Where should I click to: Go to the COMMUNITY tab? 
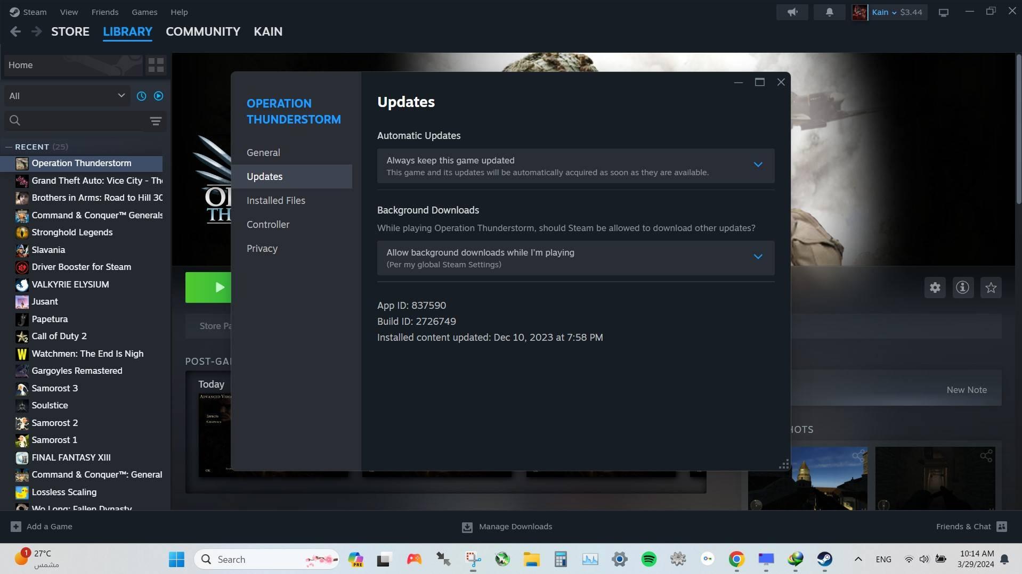203,31
